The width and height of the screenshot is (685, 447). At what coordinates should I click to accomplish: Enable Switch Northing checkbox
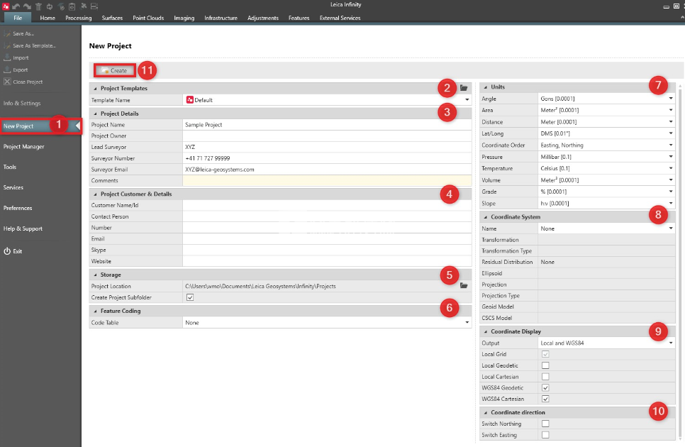click(545, 424)
